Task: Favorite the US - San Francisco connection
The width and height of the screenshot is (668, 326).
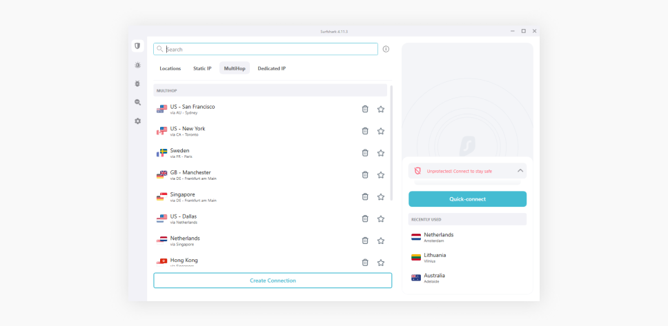Action: pos(381,109)
